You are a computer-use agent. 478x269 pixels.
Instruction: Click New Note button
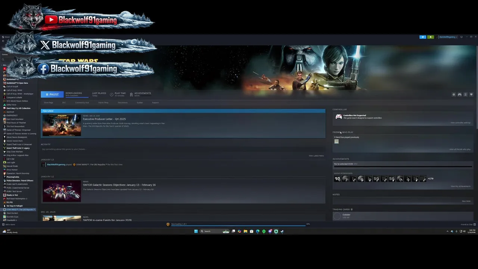[x=466, y=201]
